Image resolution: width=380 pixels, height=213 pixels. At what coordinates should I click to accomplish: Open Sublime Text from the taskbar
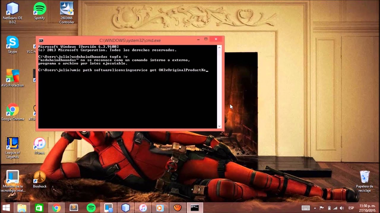pos(74,208)
